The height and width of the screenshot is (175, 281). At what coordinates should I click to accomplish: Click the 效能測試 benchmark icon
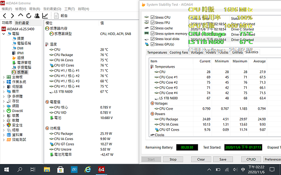pyautogui.click(x=9, y=140)
